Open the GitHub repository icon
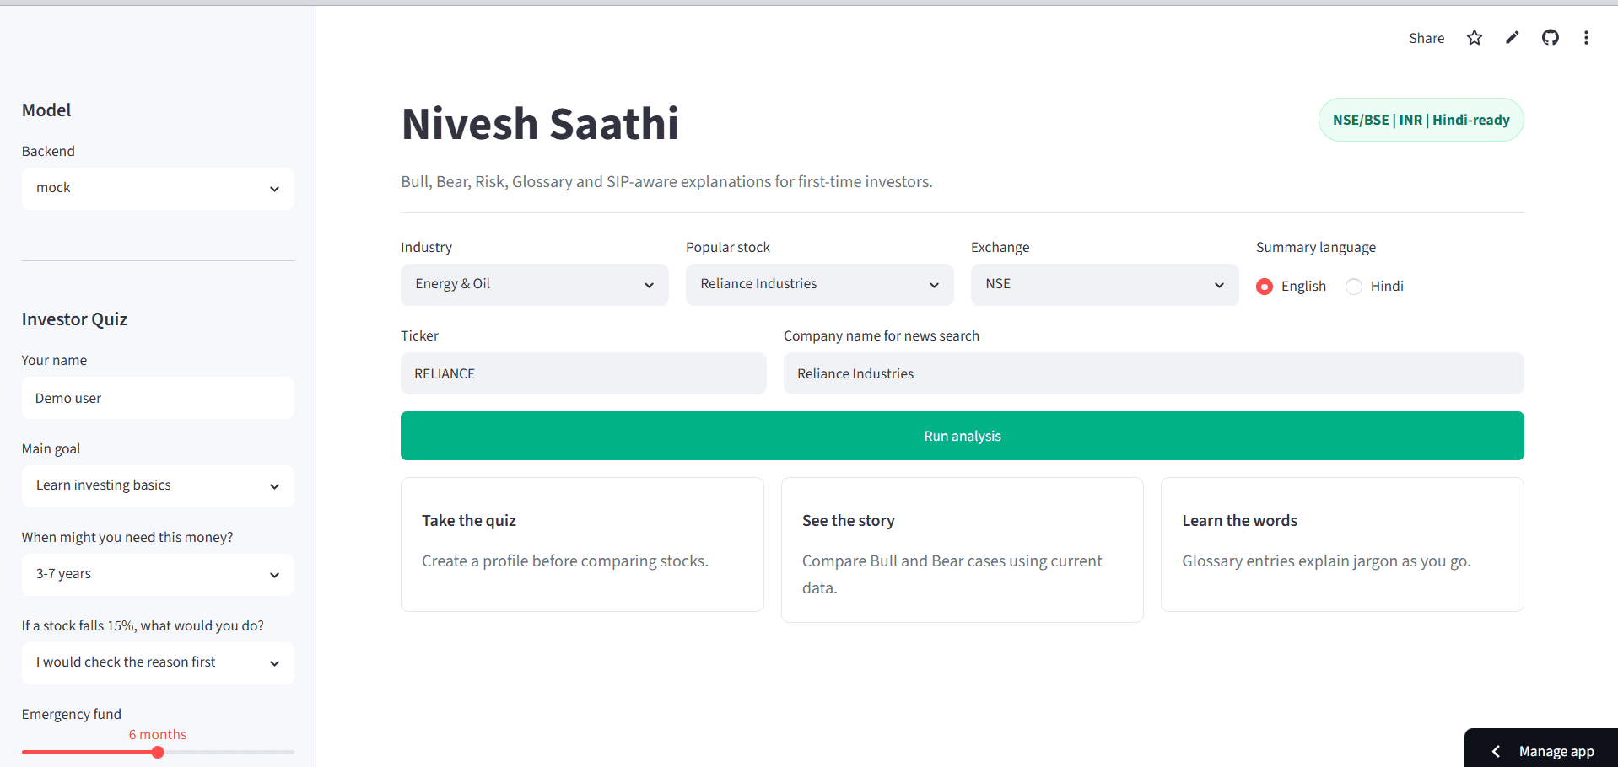Screen dimensions: 1618x767 click(1551, 38)
